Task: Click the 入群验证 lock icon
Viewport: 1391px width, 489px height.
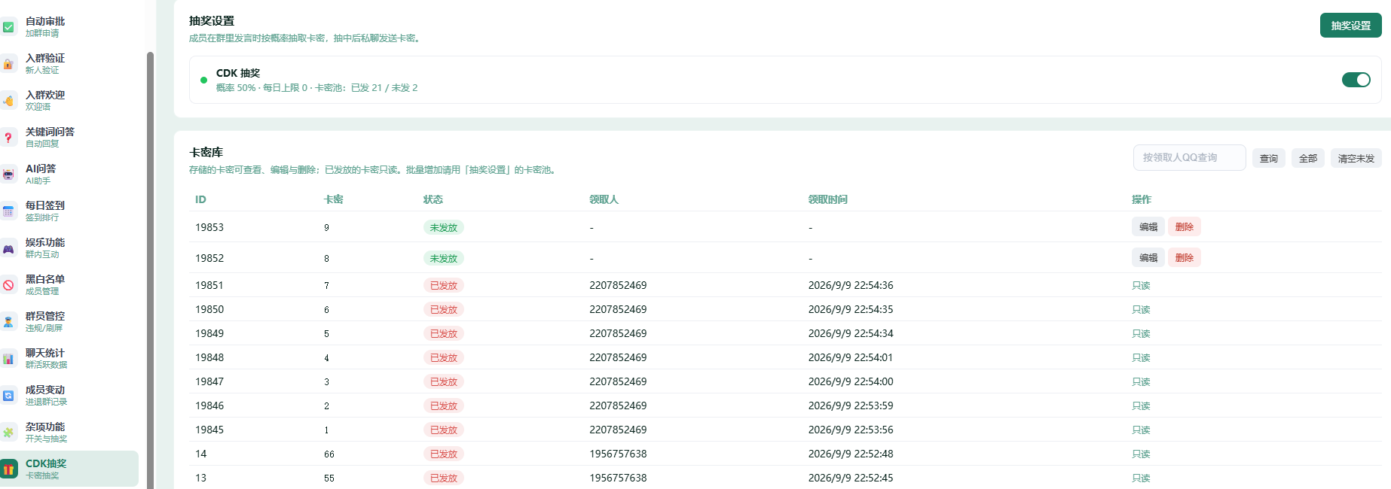Action: (8, 64)
